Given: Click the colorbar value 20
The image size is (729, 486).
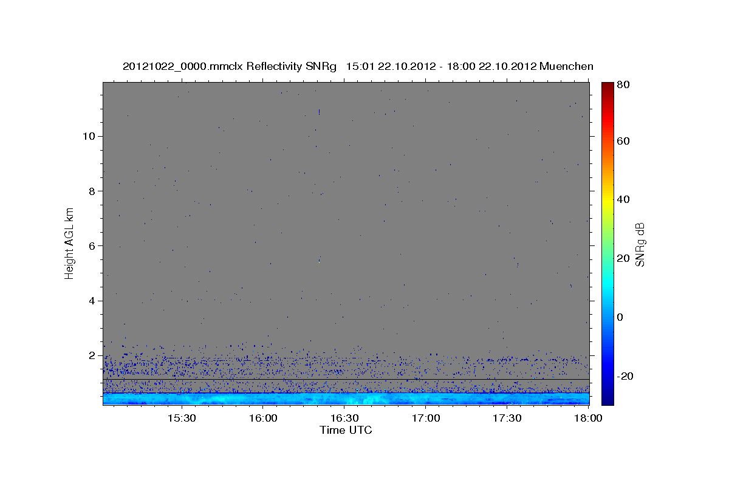Looking at the screenshot, I should [623, 258].
